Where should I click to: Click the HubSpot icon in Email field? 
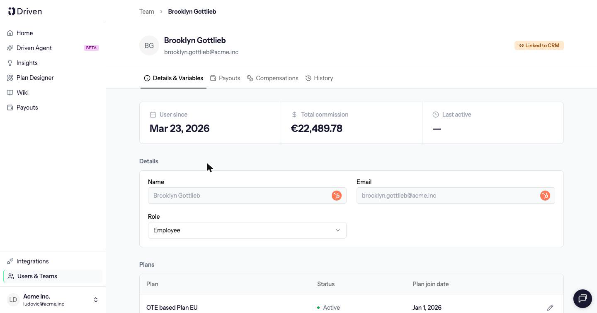pyautogui.click(x=545, y=196)
